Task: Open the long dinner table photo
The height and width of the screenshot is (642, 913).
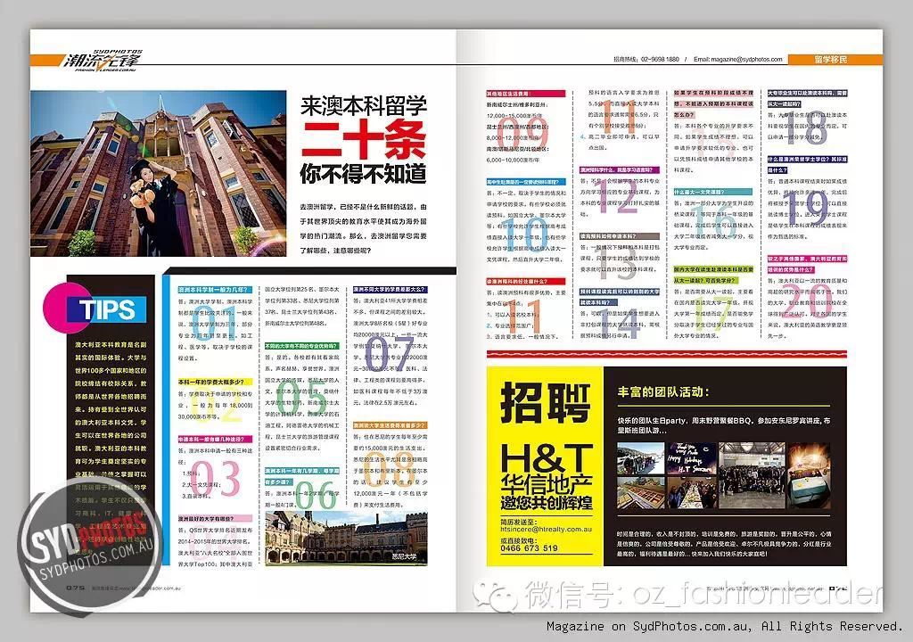Action: point(692,493)
